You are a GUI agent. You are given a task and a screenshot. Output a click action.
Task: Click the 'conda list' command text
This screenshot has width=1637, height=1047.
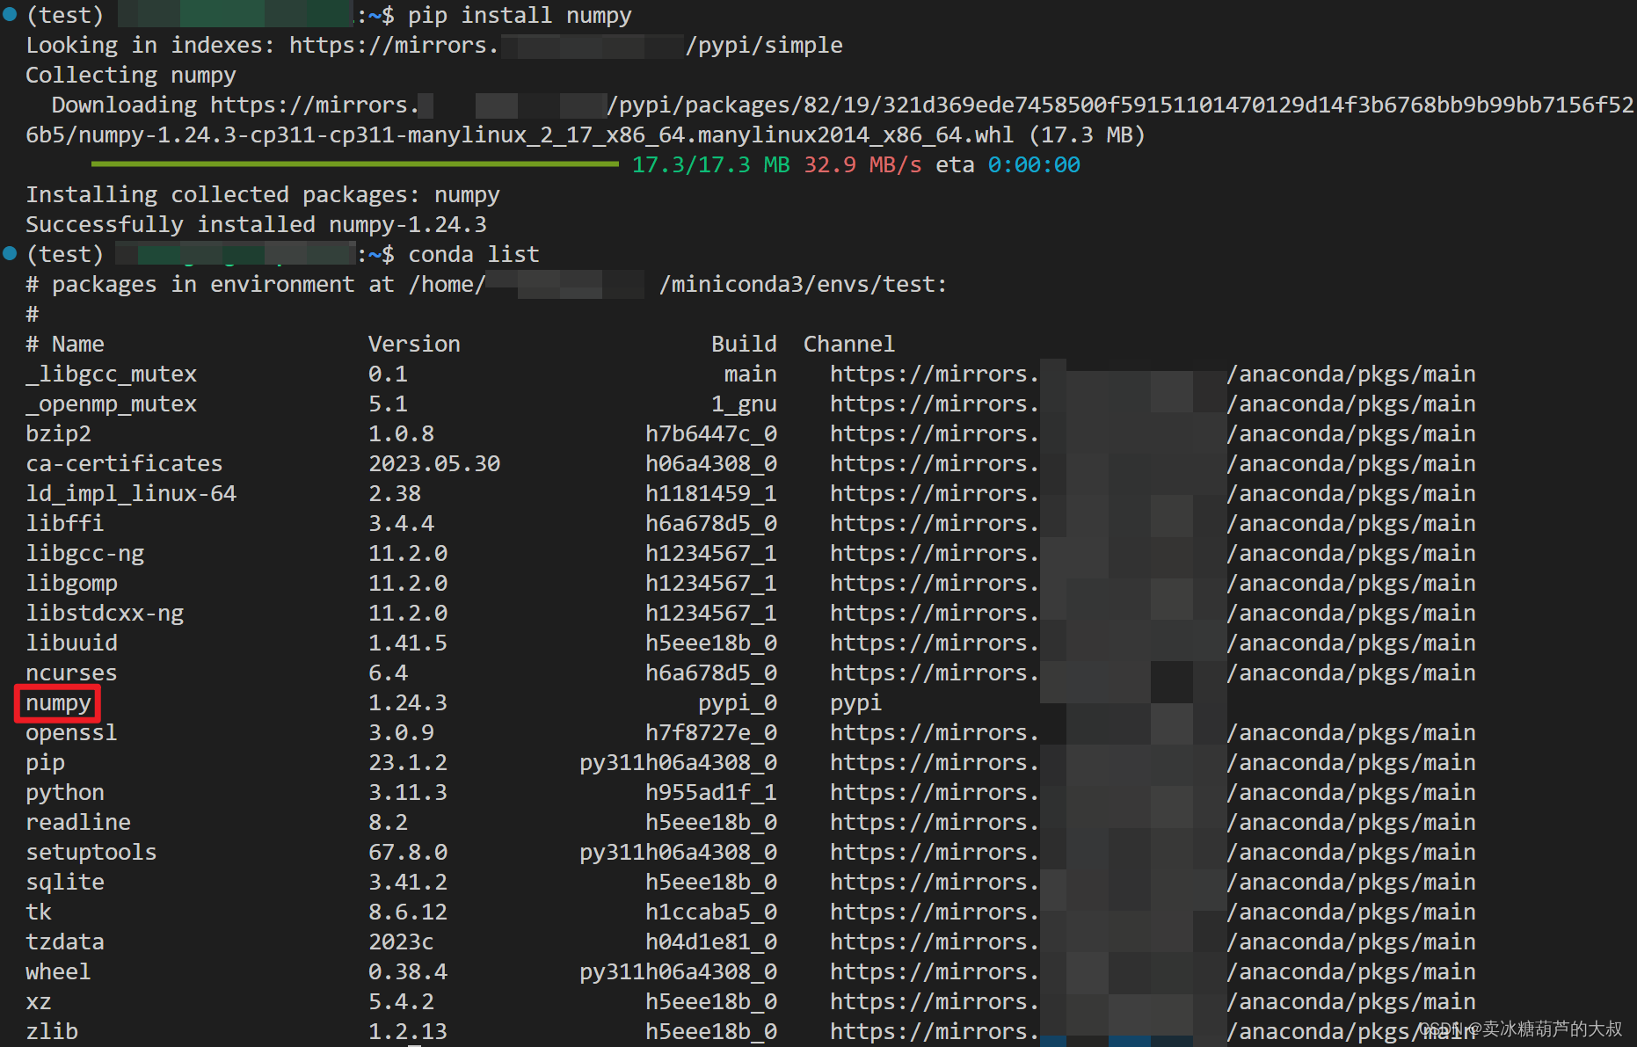473,255
